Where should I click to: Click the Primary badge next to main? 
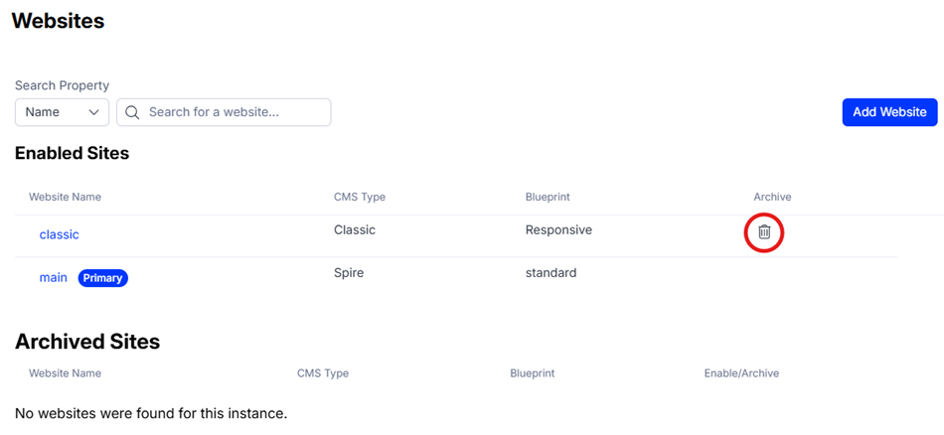[102, 278]
